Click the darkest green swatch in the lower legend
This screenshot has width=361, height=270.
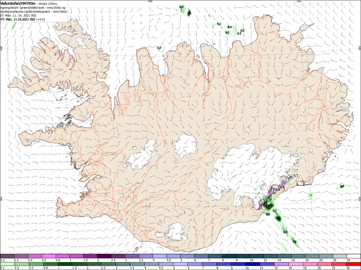(65, 264)
